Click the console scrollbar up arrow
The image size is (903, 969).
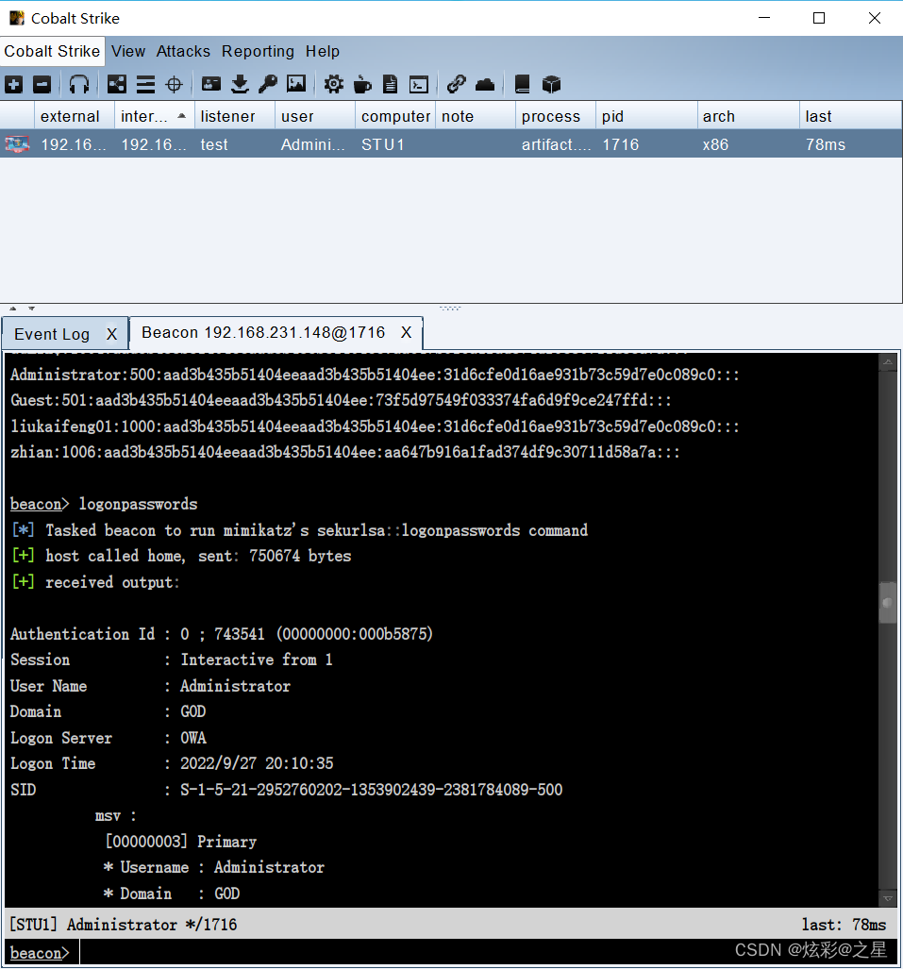click(888, 362)
